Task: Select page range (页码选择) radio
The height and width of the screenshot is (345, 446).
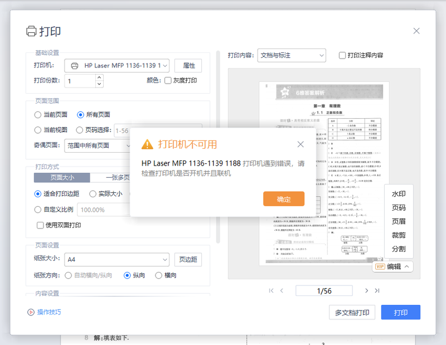Action: tap(79, 130)
